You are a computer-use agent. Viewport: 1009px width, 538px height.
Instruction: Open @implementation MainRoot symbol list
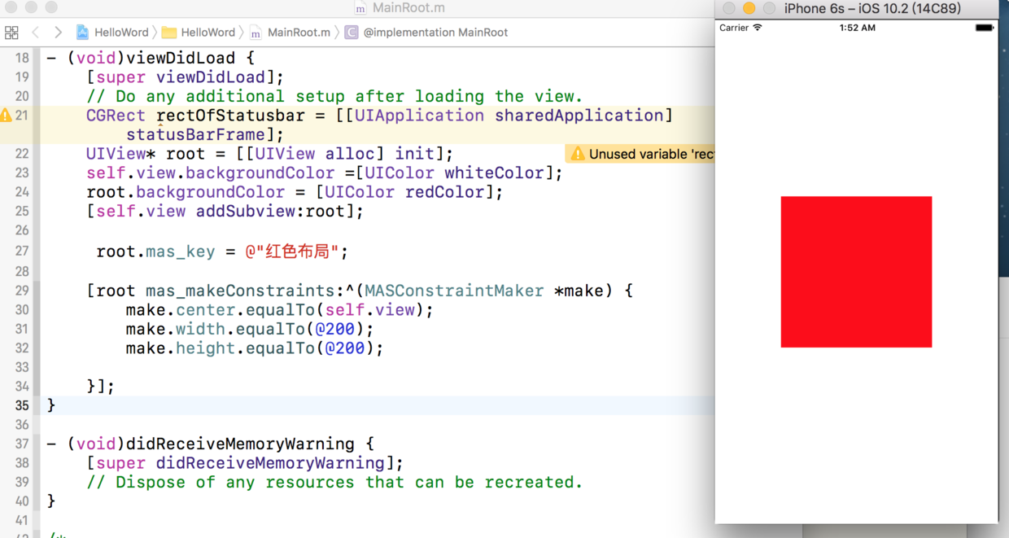click(426, 33)
